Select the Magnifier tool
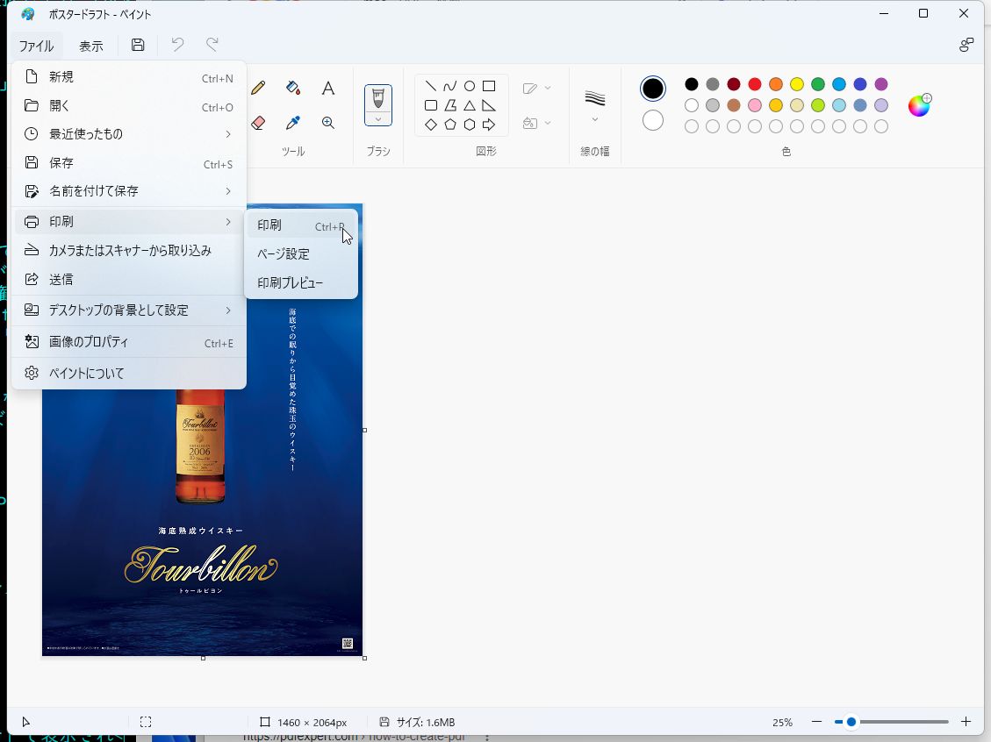991x742 pixels. tap(328, 123)
